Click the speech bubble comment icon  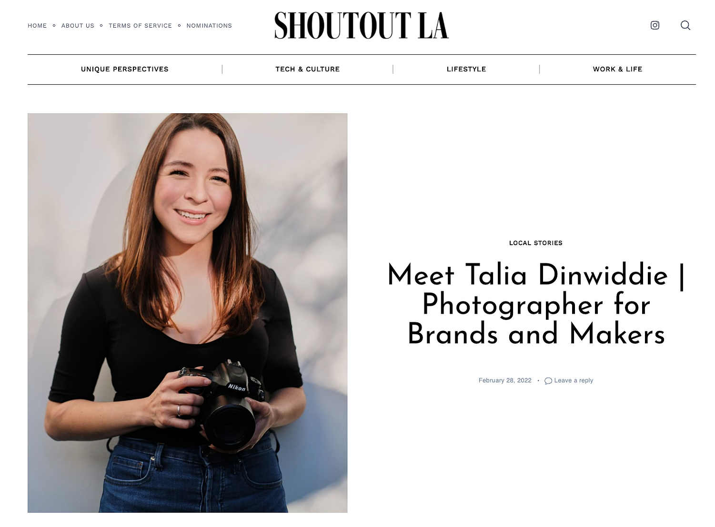click(x=548, y=381)
